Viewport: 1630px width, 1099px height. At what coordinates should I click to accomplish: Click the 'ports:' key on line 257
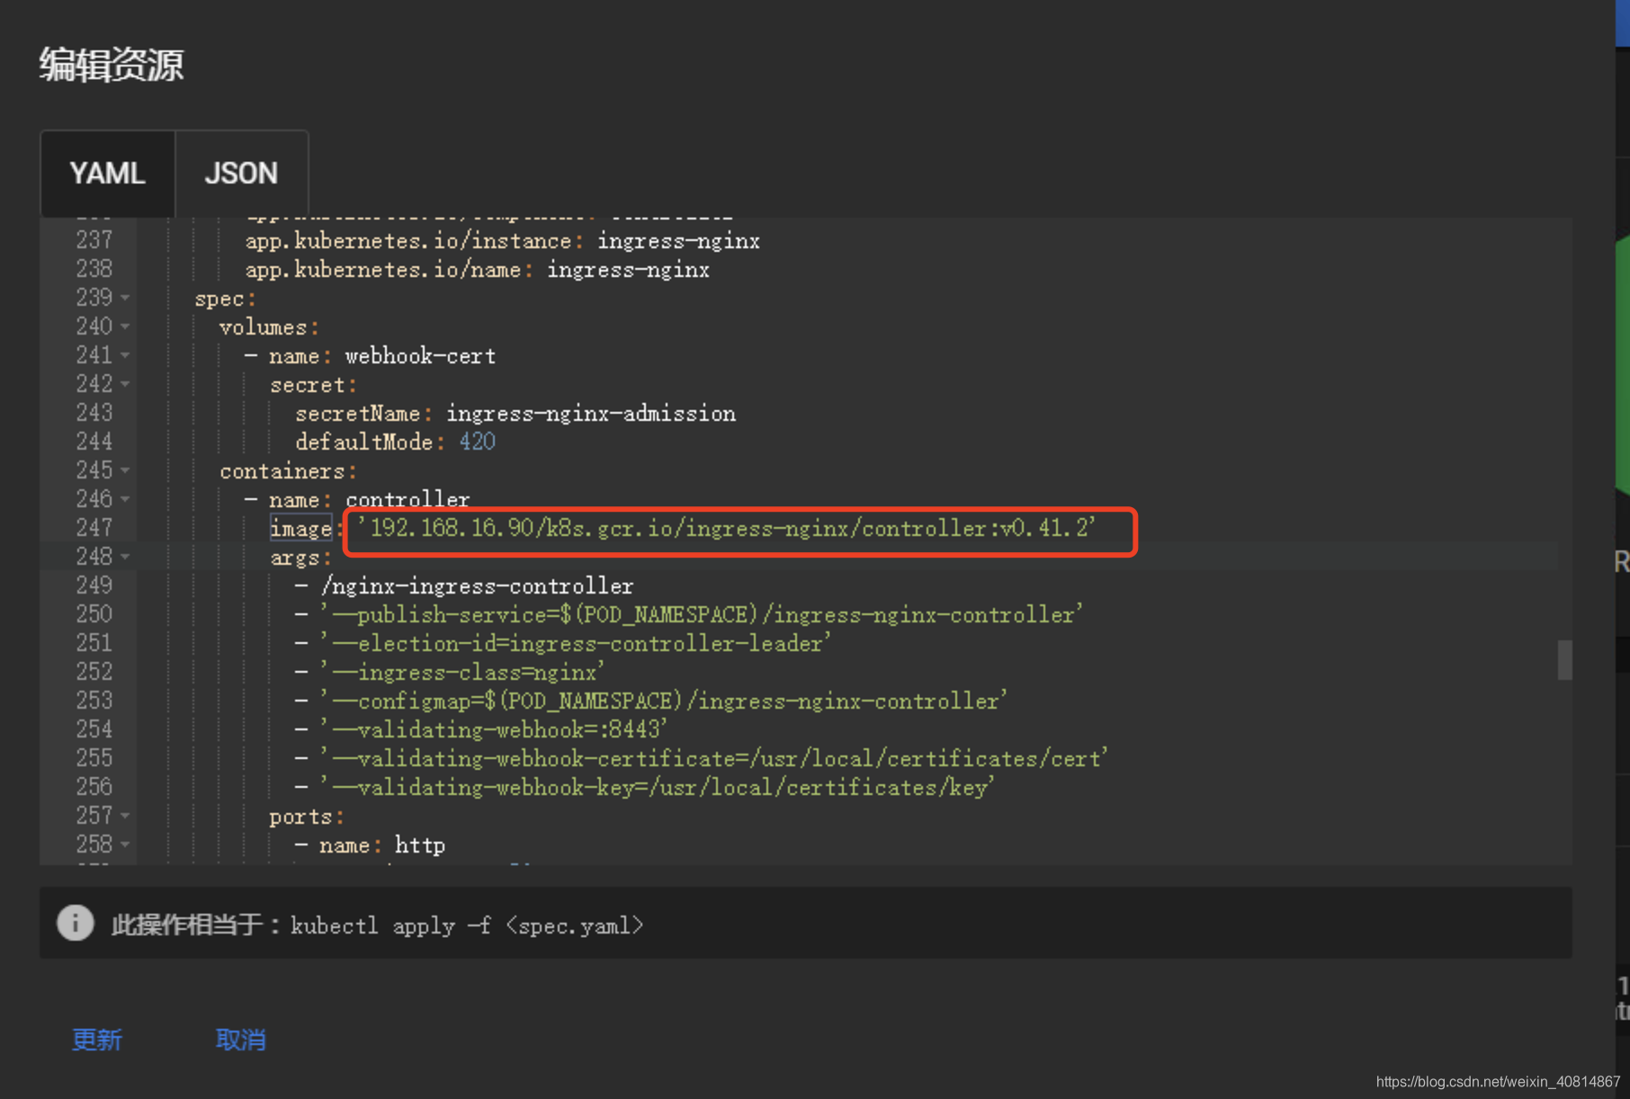click(306, 817)
